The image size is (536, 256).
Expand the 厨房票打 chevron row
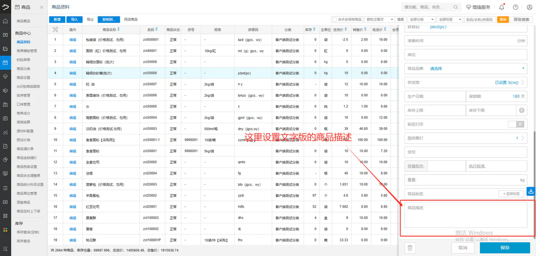pos(466,138)
